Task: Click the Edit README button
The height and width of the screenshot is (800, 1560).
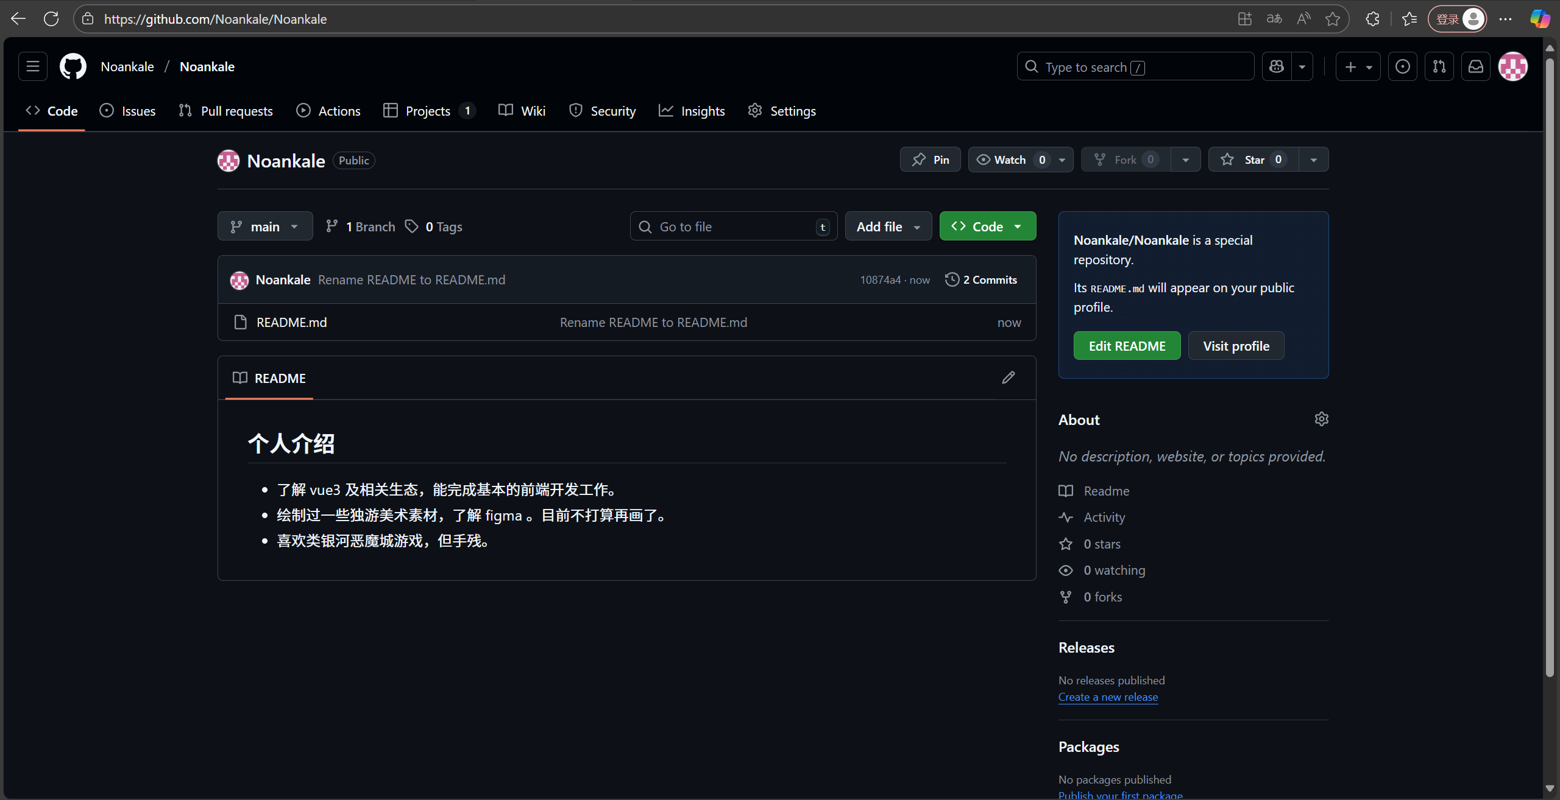Action: point(1127,346)
